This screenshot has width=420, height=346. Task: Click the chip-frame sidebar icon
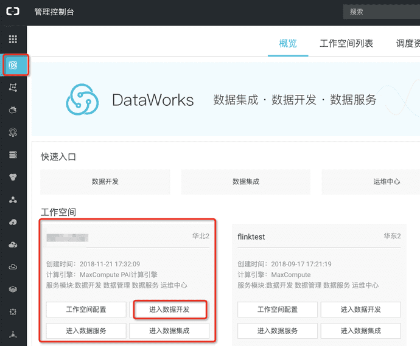13,312
